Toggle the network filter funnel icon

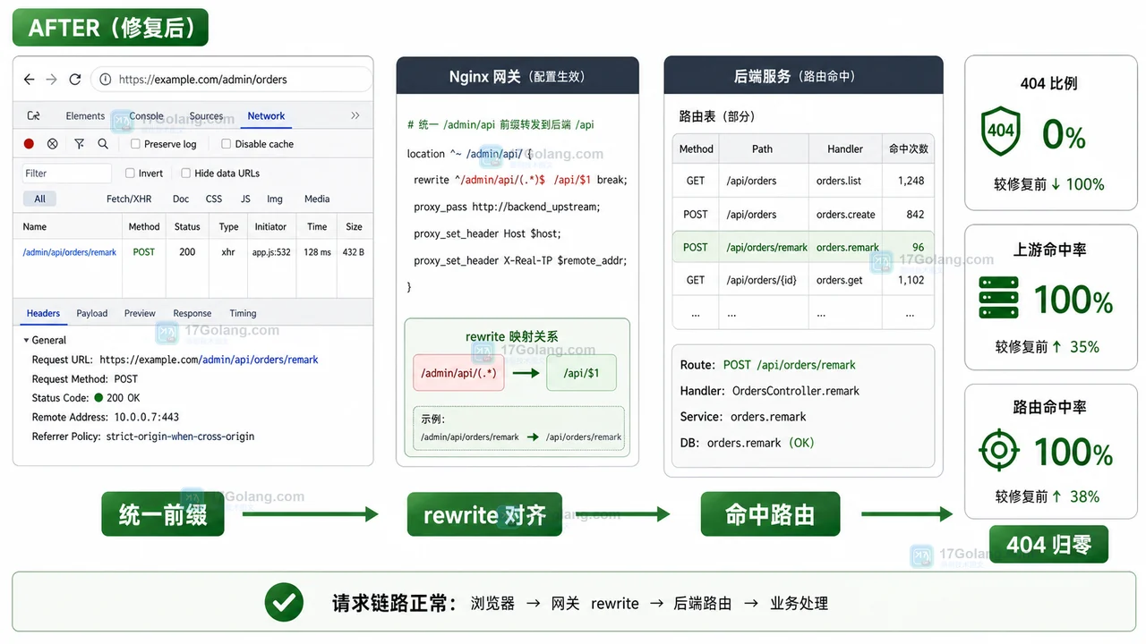pos(79,144)
